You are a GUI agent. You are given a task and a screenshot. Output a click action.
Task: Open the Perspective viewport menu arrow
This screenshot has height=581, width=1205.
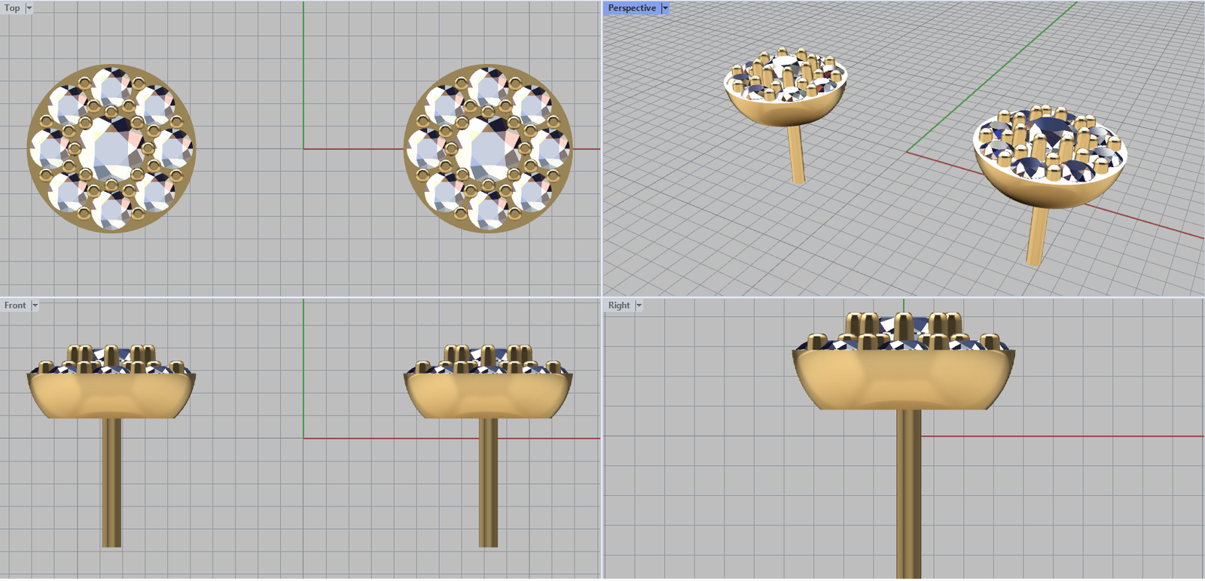(x=665, y=8)
